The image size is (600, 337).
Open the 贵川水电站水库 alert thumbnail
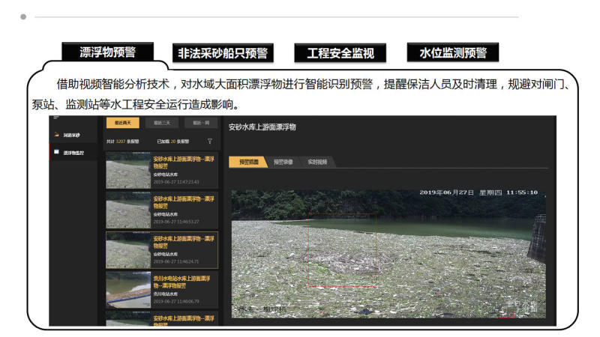127,290
